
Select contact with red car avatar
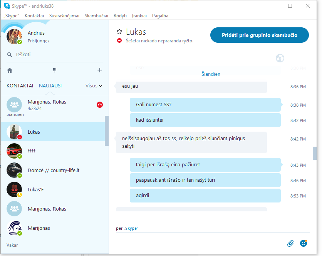(14, 151)
